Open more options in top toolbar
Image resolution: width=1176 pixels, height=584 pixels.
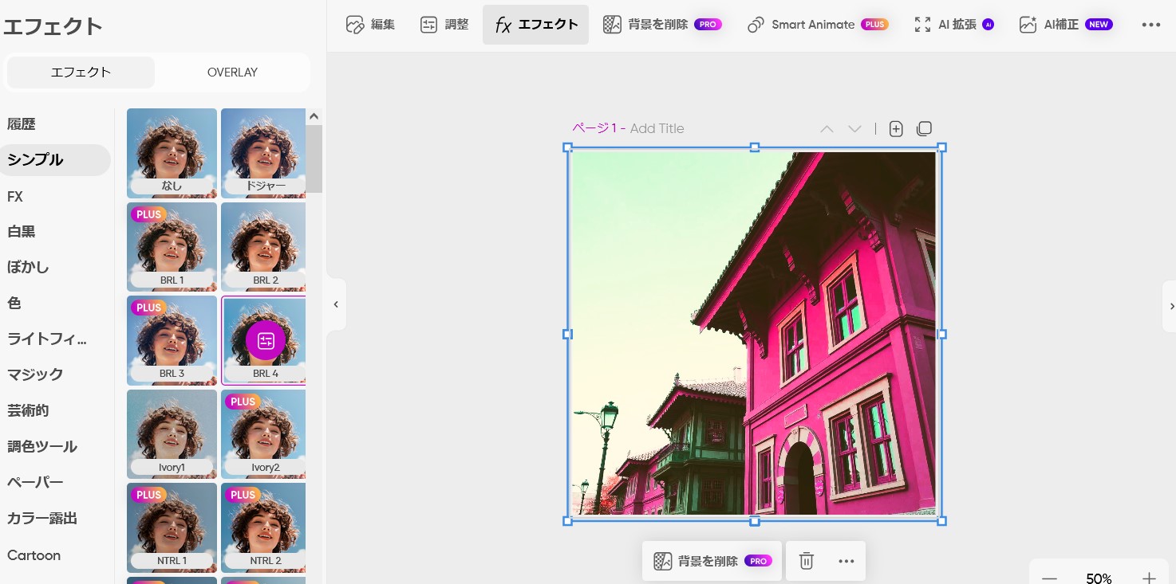1150,25
